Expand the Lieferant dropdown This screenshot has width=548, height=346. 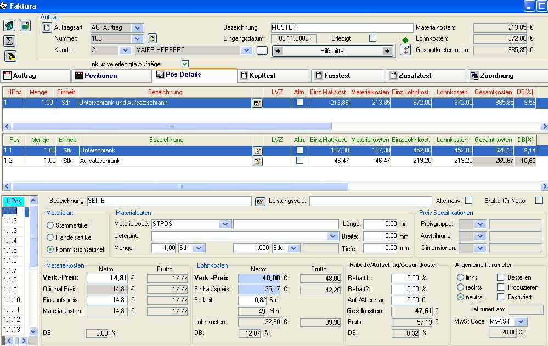pyautogui.click(x=333, y=236)
